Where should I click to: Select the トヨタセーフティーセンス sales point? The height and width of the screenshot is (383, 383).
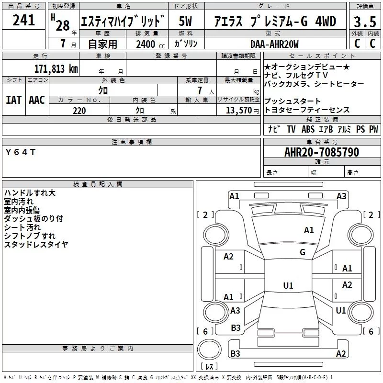click(307, 110)
